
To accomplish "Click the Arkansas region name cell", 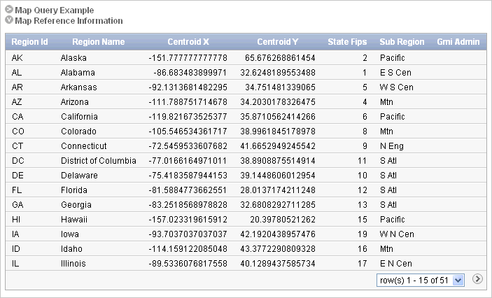I will [79, 87].
